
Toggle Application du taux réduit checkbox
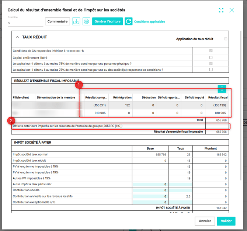226,39
